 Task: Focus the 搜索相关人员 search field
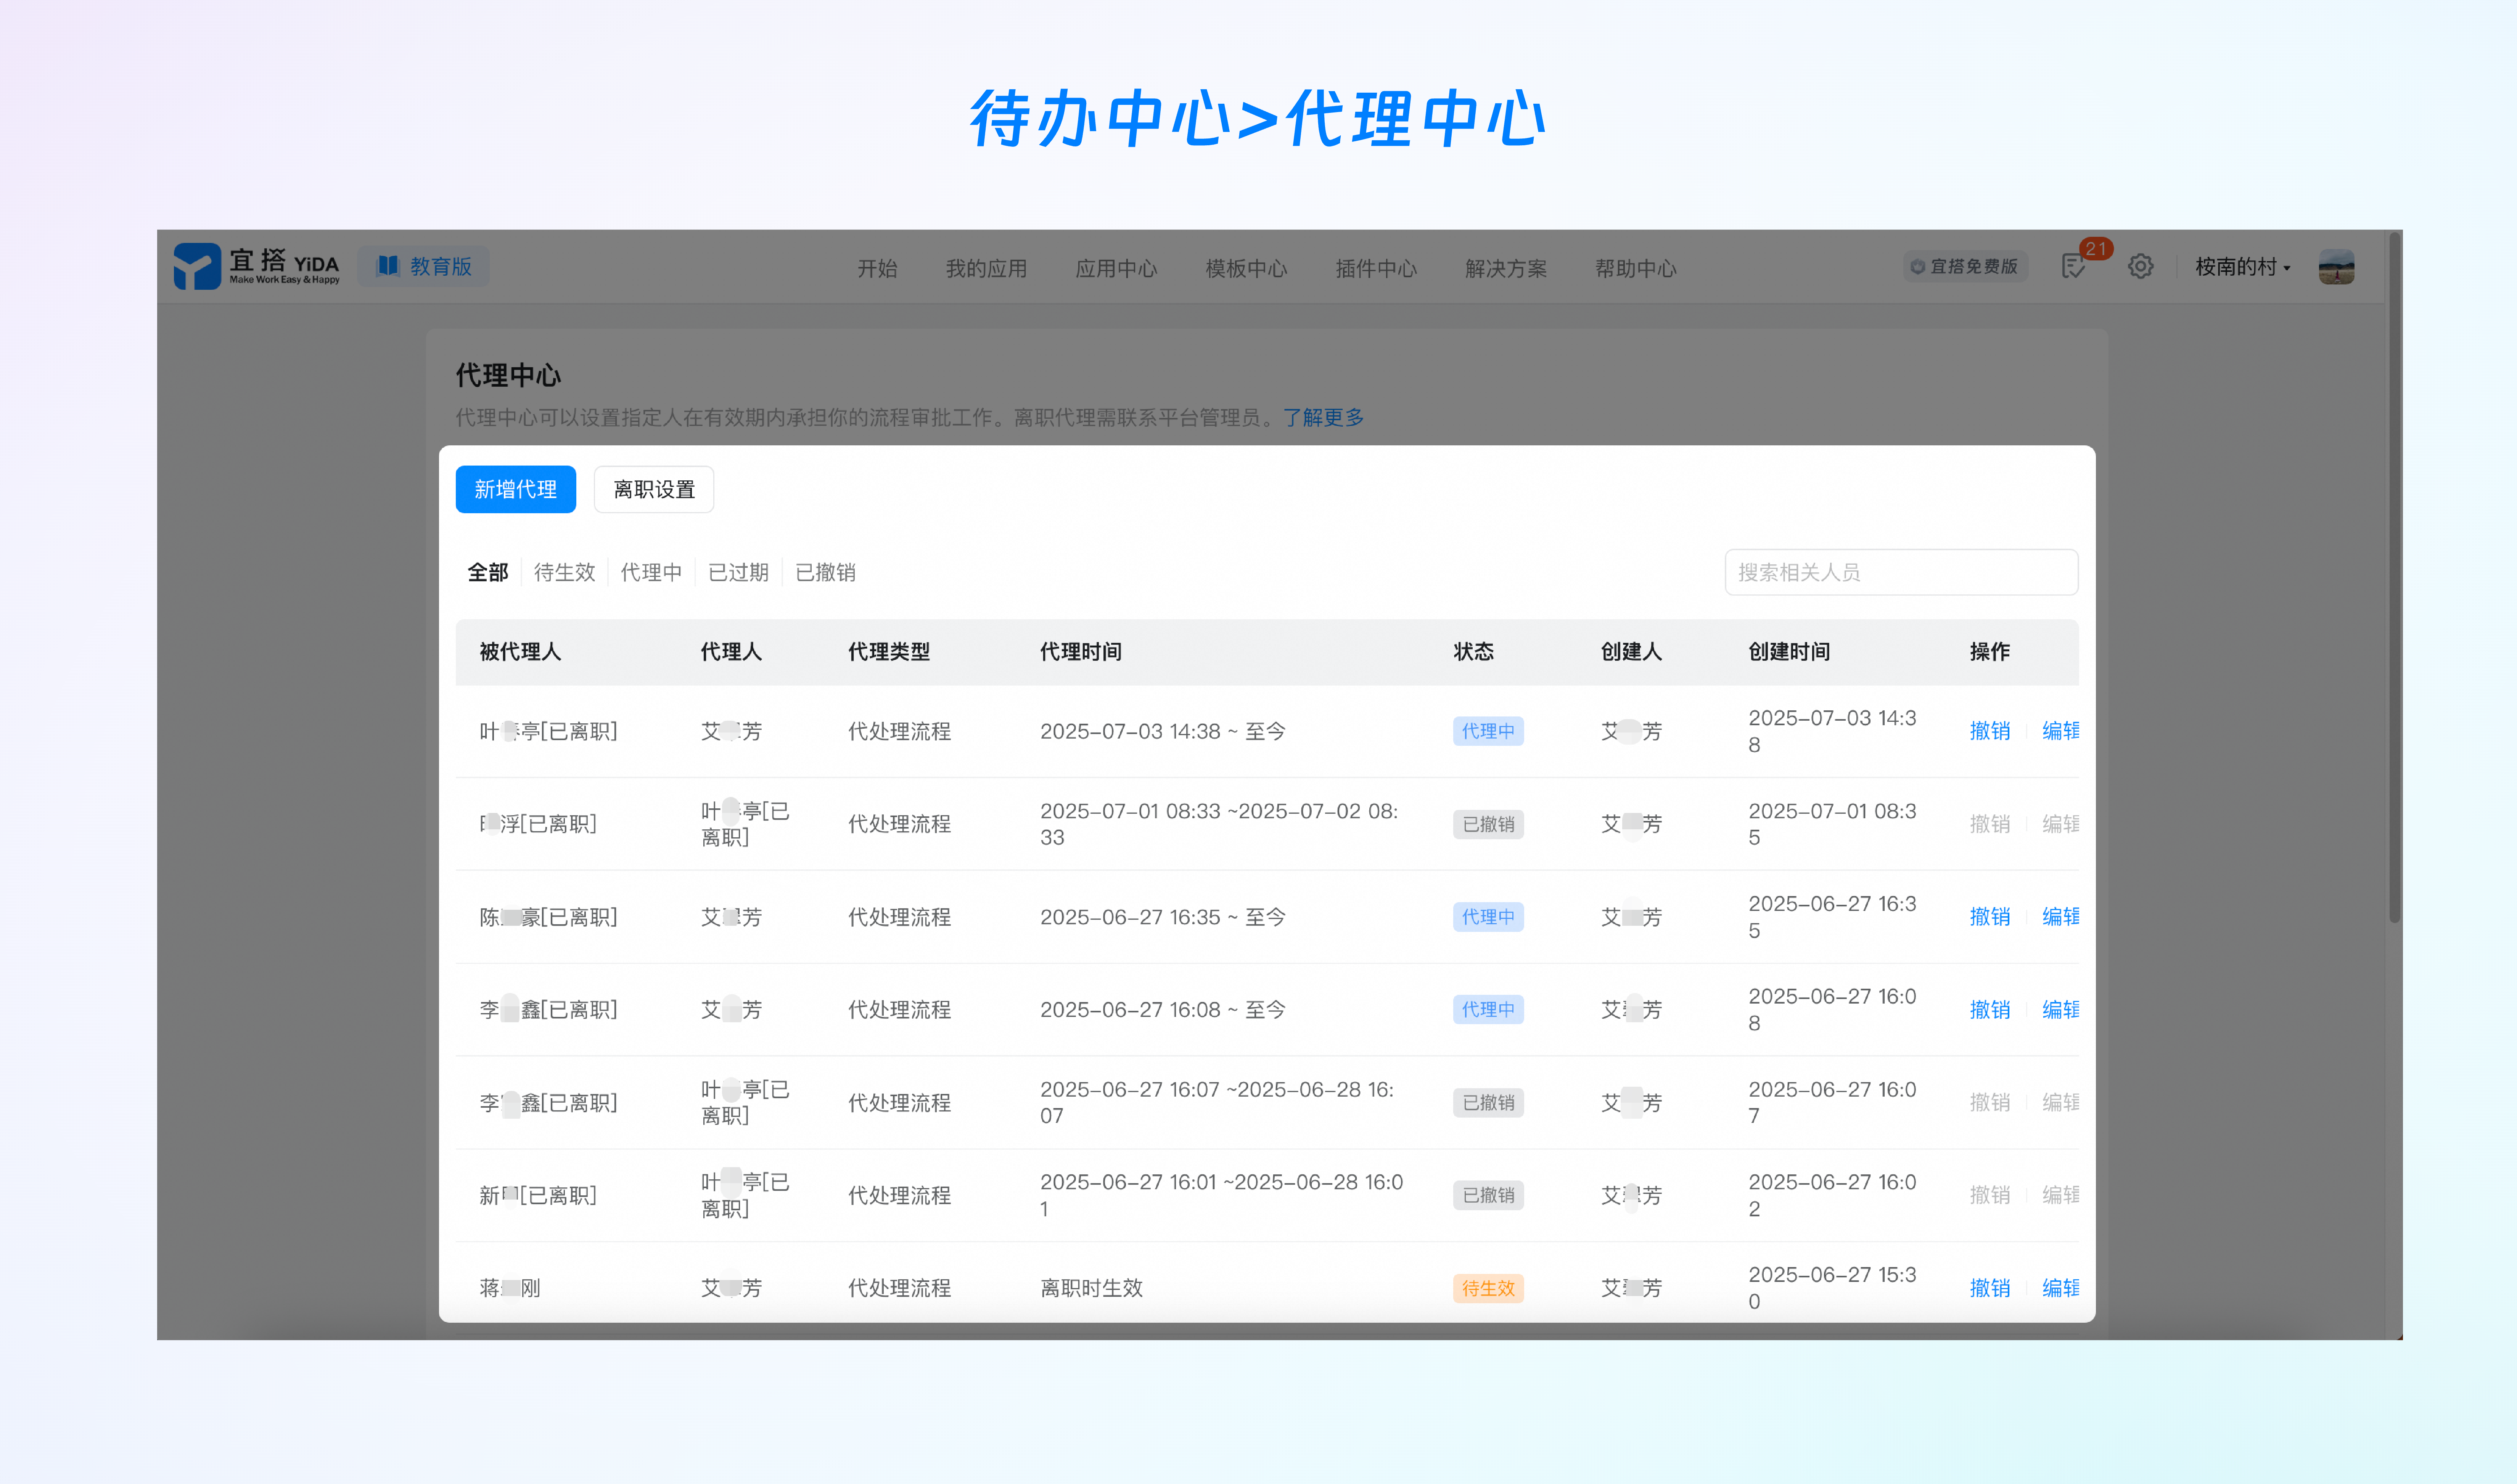click(x=1901, y=572)
